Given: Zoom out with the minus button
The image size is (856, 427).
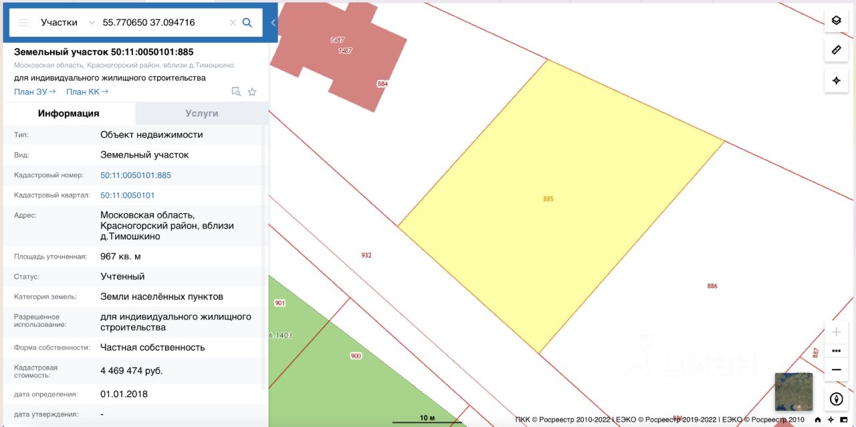Looking at the screenshot, I should click(836, 370).
